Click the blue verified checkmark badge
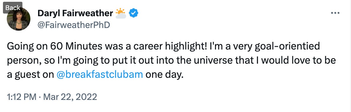The height and width of the screenshot is (112, 351). tap(134, 14)
